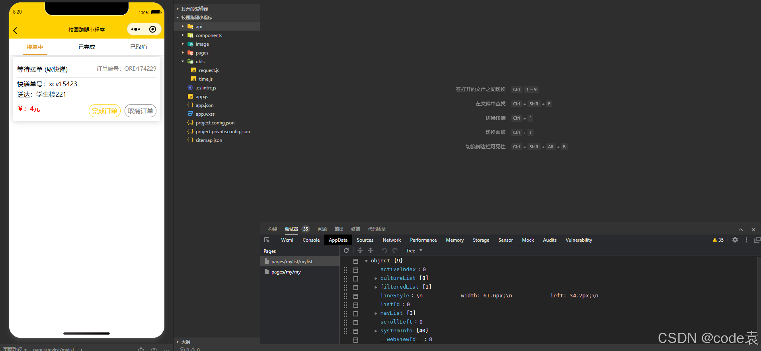Click the action box on the lineStyle row

click(356, 296)
